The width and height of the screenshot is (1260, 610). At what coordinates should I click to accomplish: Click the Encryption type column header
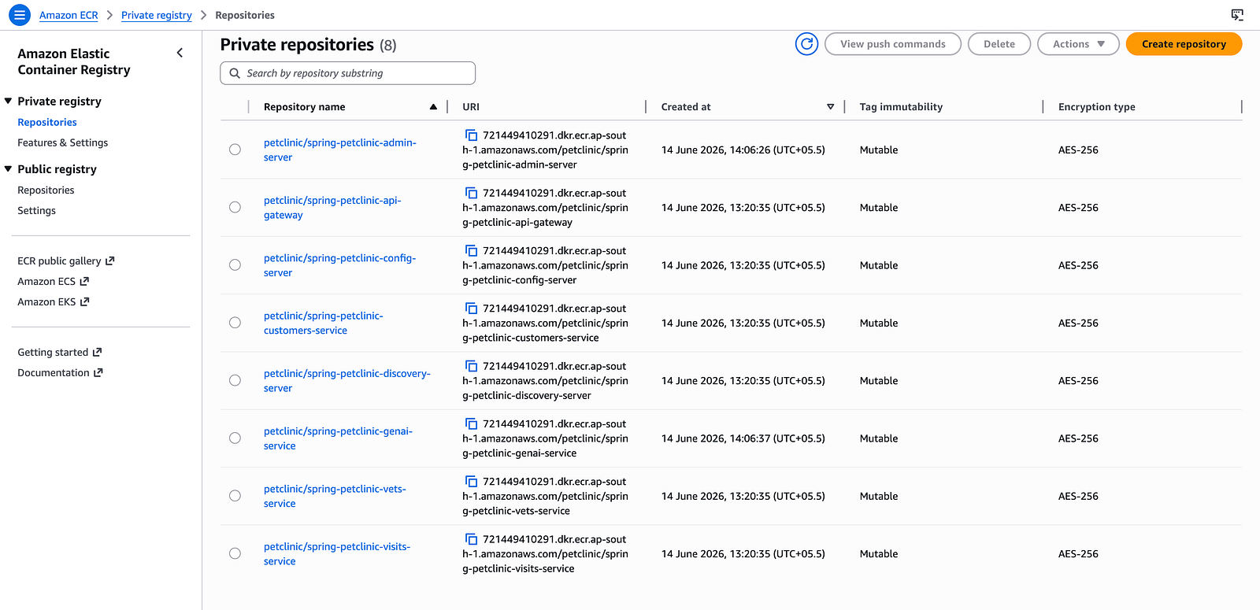[x=1096, y=107]
